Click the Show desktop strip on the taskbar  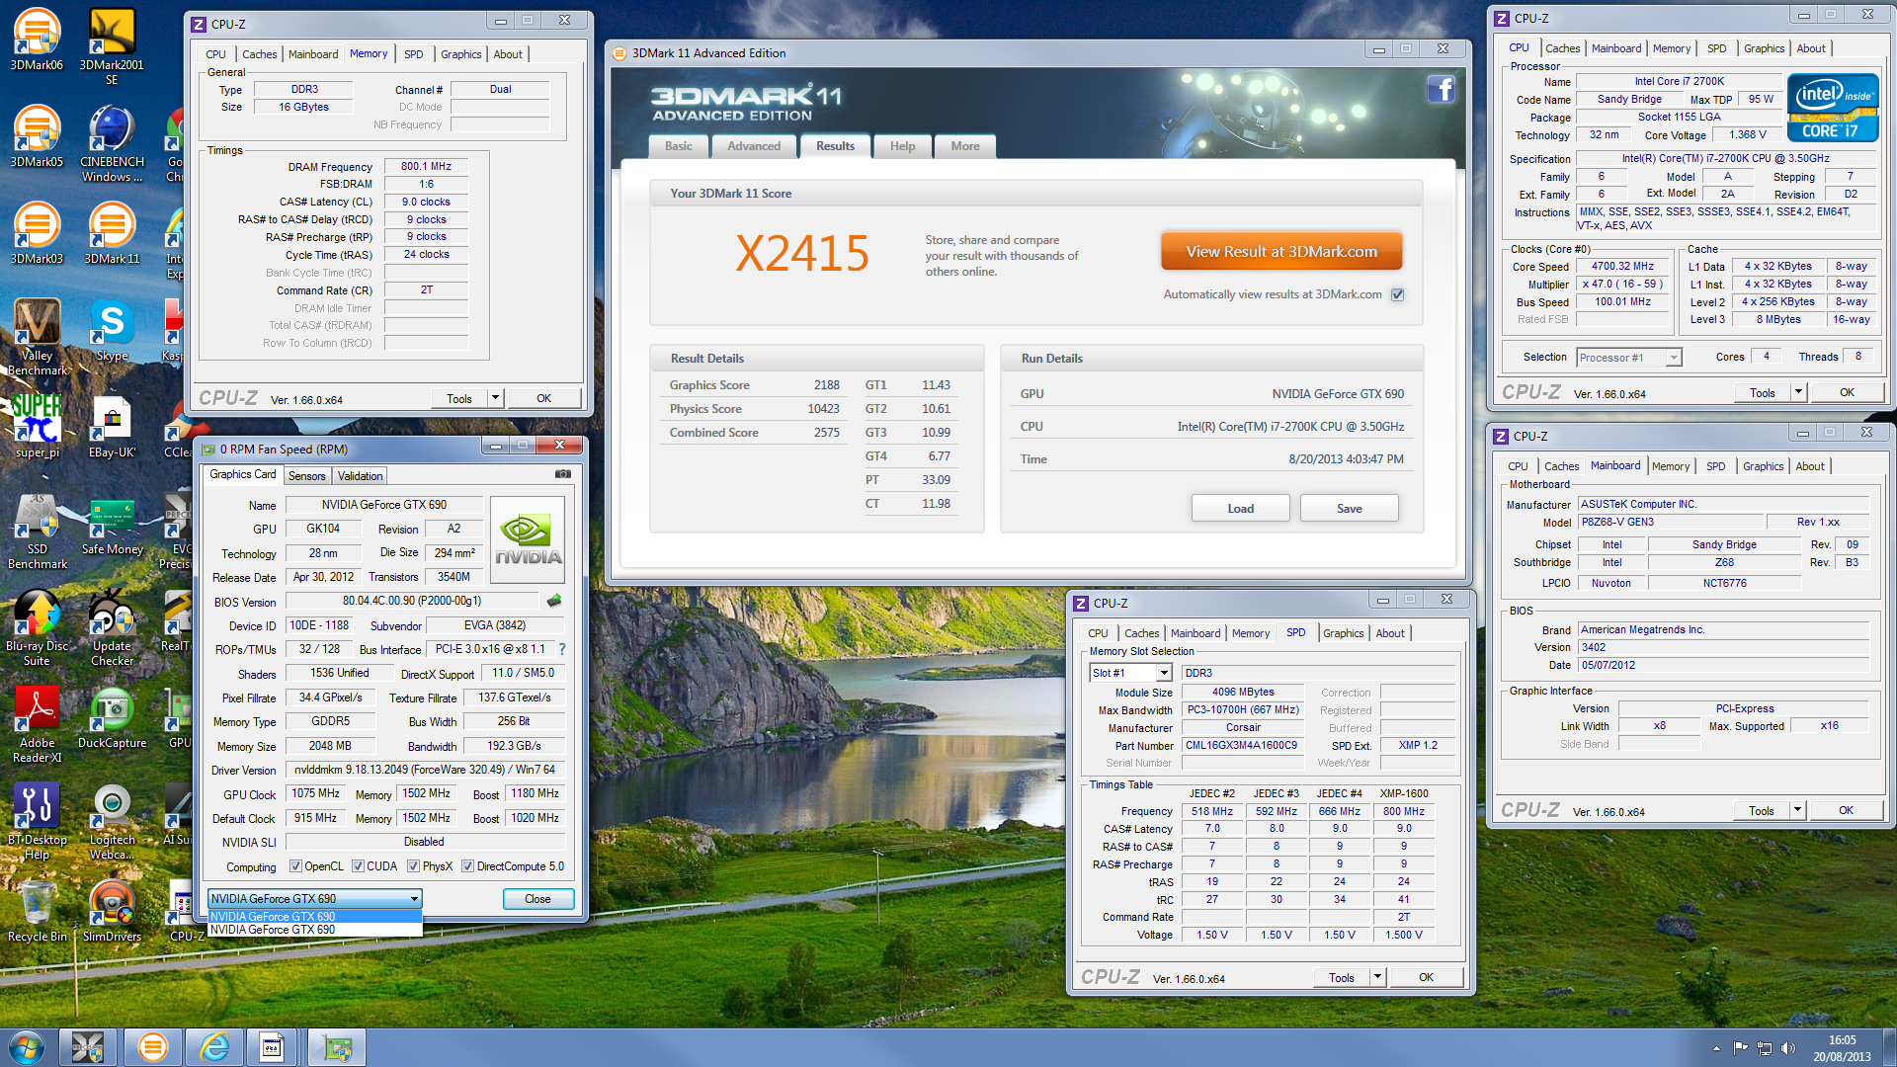pyautogui.click(x=1890, y=1047)
